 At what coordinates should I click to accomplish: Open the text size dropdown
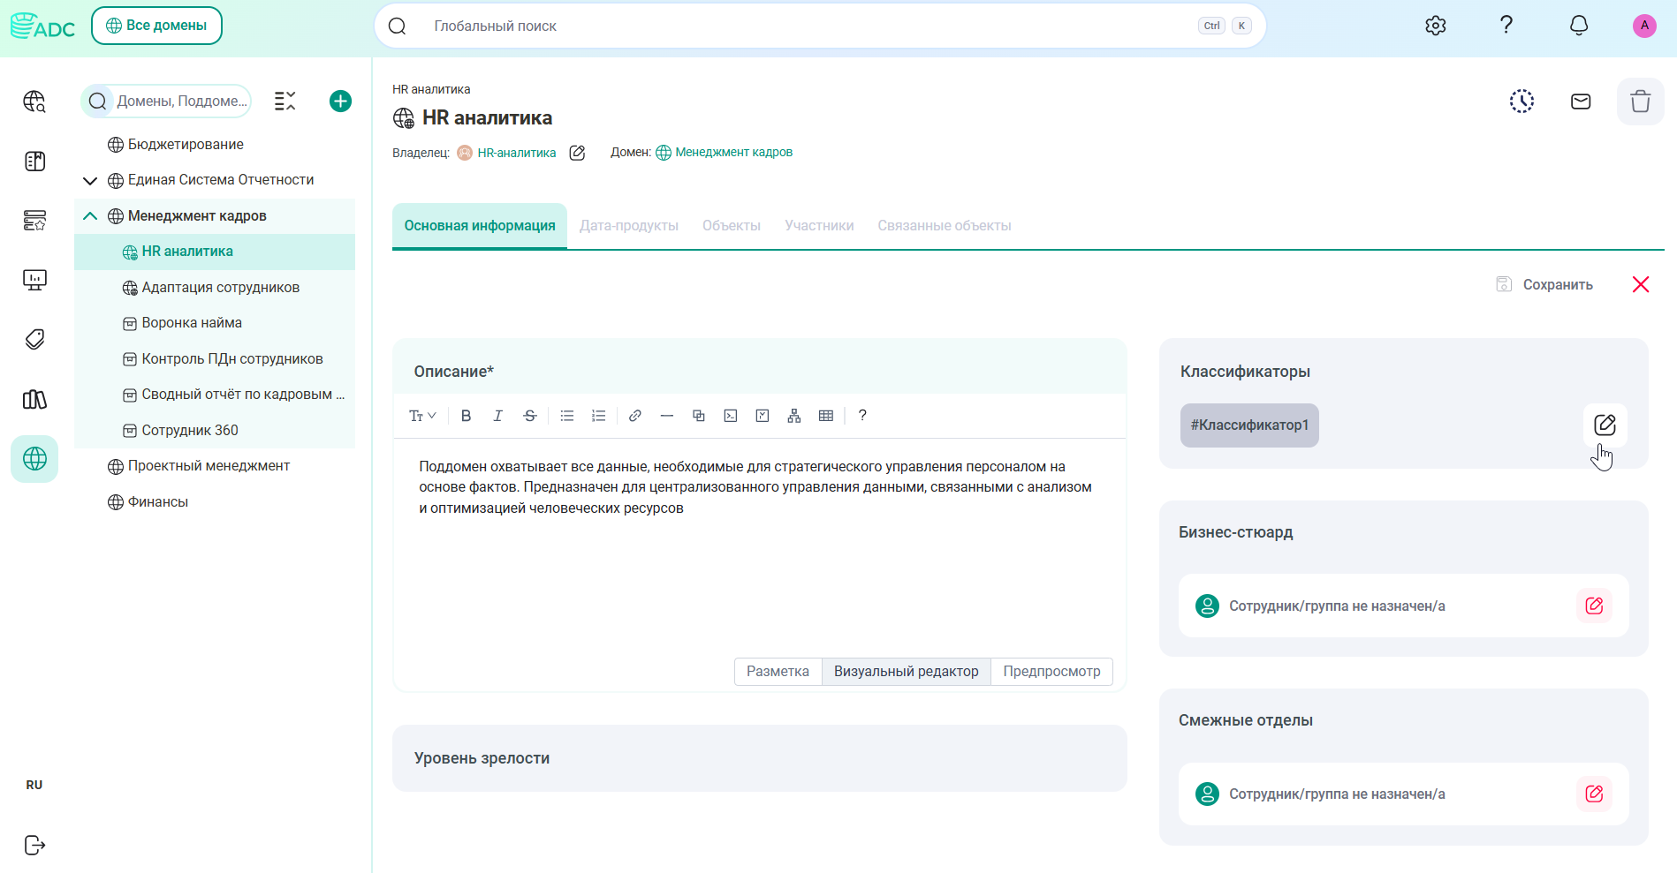pyautogui.click(x=422, y=416)
